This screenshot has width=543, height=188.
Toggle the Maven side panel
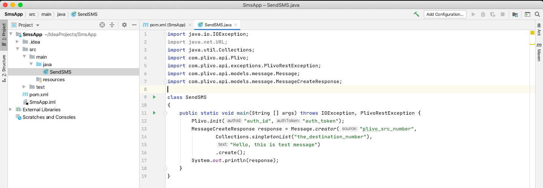(539, 53)
